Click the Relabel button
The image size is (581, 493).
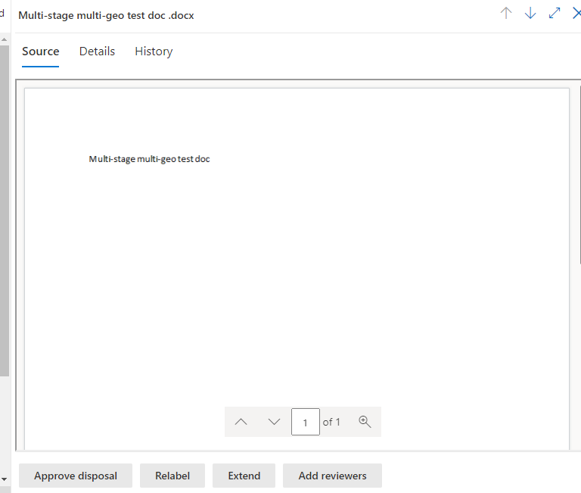pyautogui.click(x=172, y=476)
